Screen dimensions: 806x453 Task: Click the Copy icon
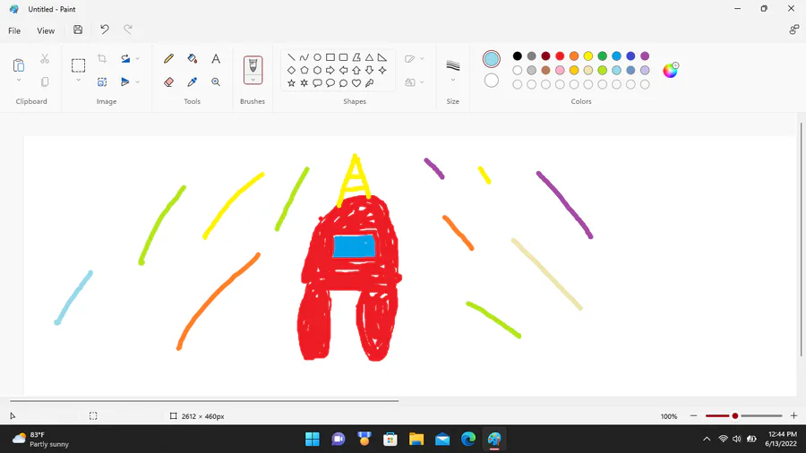(45, 82)
